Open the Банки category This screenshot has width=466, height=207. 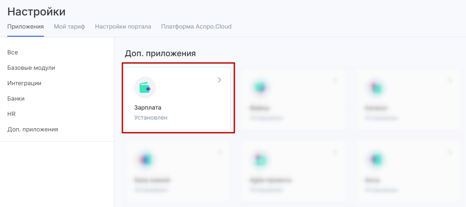coord(16,99)
